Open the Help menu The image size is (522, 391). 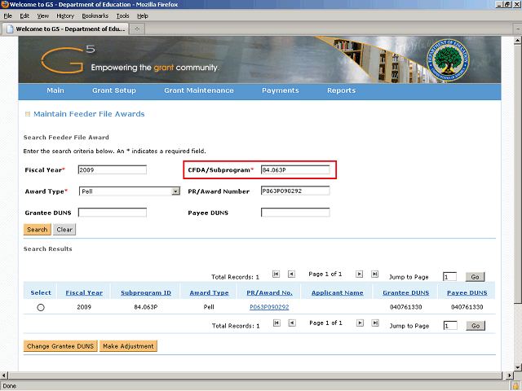(x=143, y=16)
